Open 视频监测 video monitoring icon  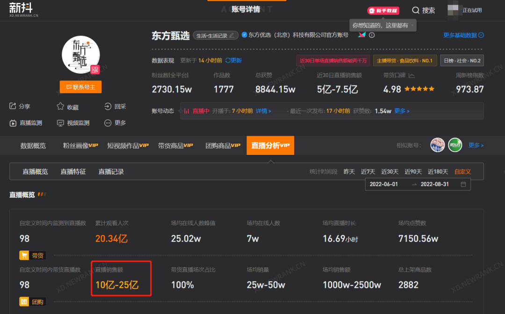(60, 123)
